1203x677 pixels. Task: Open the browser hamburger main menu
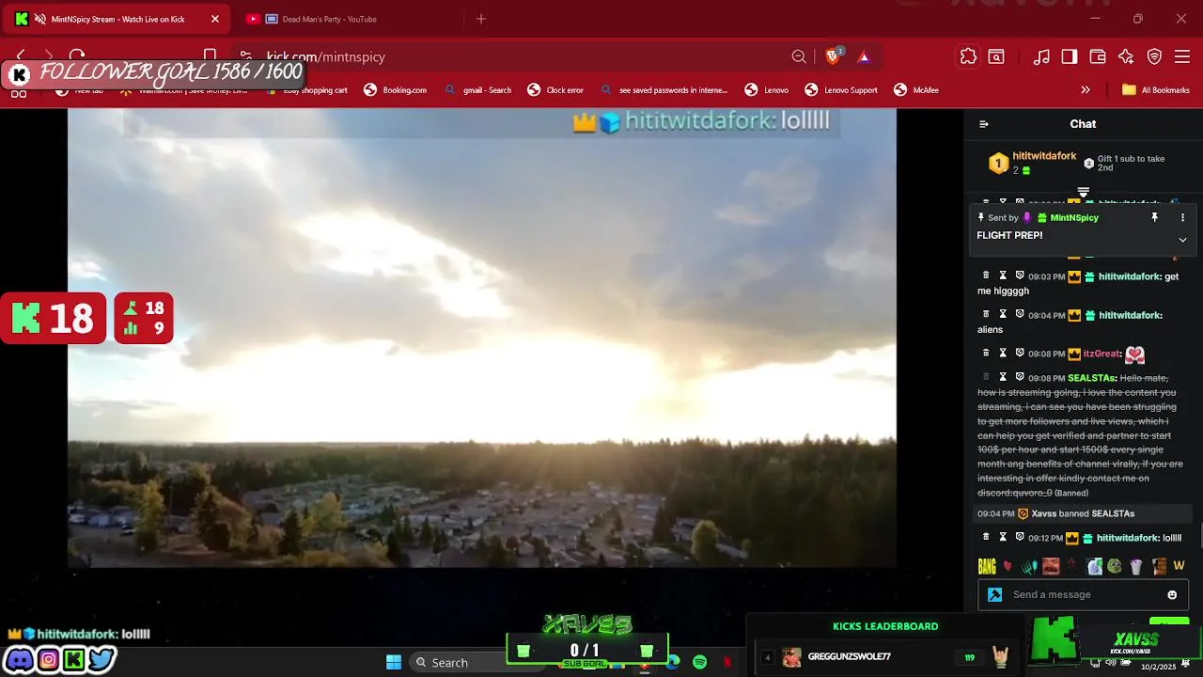pyautogui.click(x=1183, y=56)
